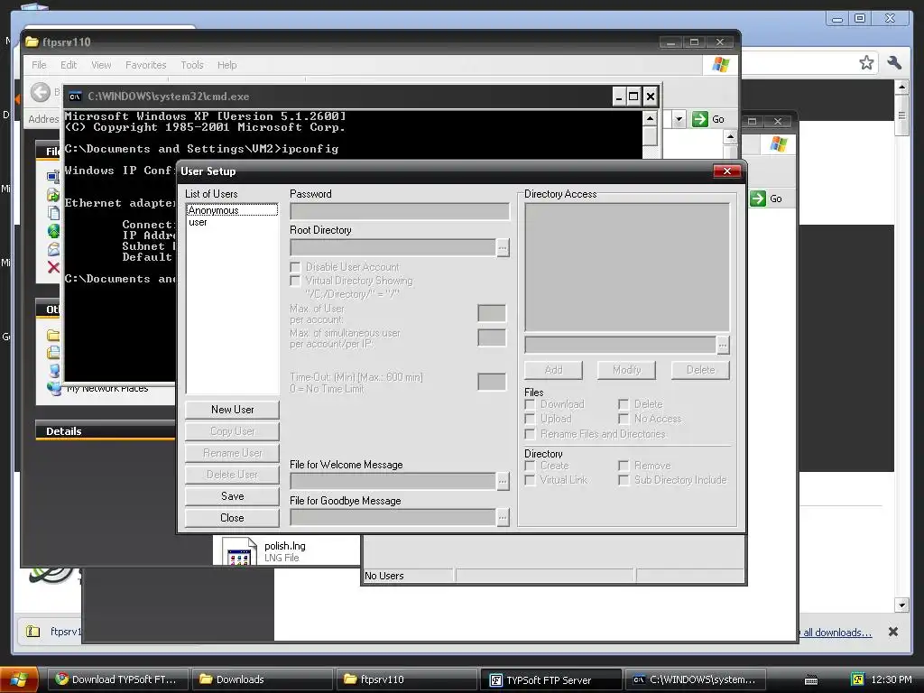Open the File menu in ftpsrv110 window

click(x=39, y=65)
